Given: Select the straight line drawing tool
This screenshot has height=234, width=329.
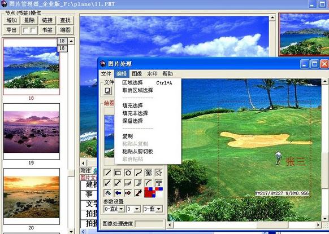Looking at the screenshot, I should click(107, 173).
